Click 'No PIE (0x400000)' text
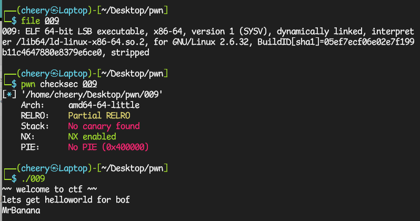This screenshot has height=221, width=420. (x=108, y=147)
